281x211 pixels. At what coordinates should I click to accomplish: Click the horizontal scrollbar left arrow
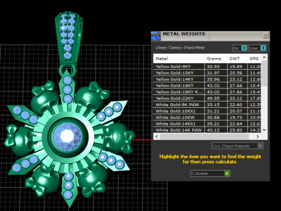tap(157, 137)
